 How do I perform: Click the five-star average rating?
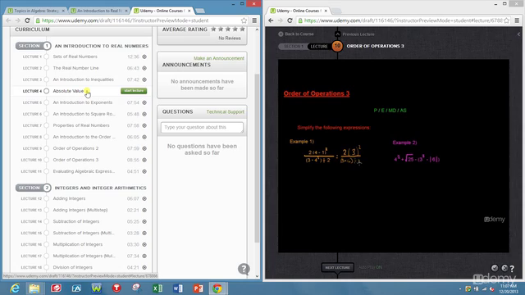(x=228, y=29)
